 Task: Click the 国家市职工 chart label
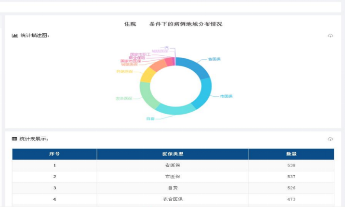140,54
